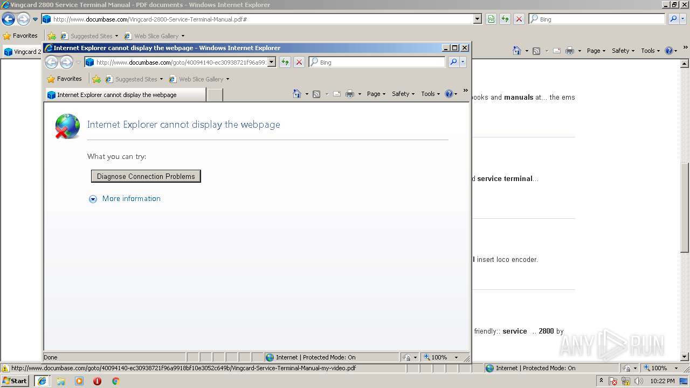Screen dimensions: 690x388
Task: Open Print options arrow in popup window
Action: pyautogui.click(x=360, y=94)
